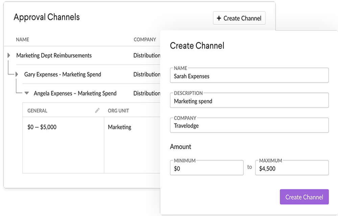338x216 pixels.
Task: Click the Description field with Marketing spend
Action: (x=249, y=101)
